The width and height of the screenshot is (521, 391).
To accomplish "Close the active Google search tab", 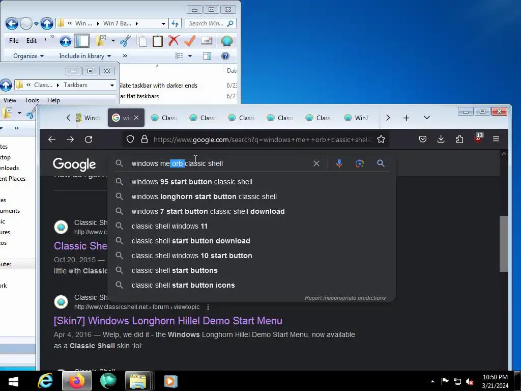I will tap(136, 118).
